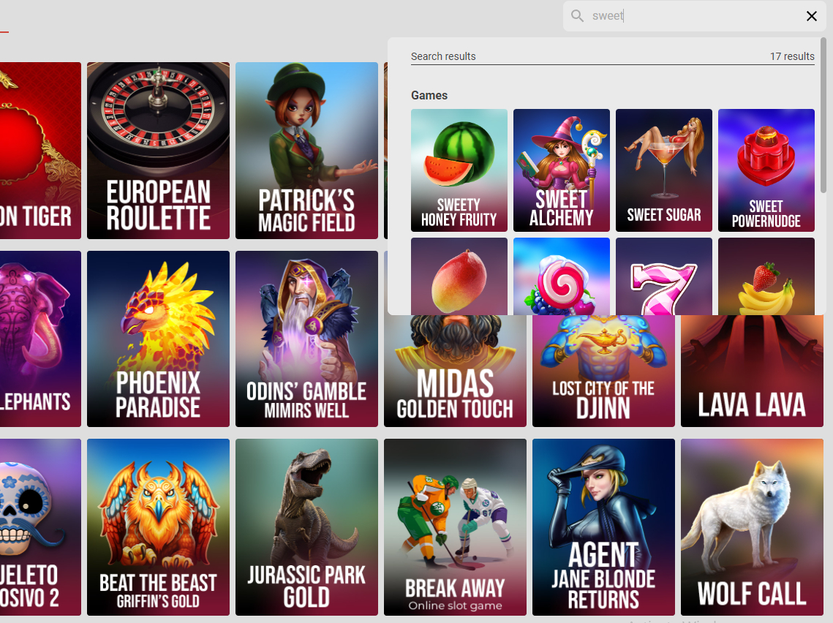Open Jurassic Park Gold game
833x623 pixels.
[x=306, y=527]
